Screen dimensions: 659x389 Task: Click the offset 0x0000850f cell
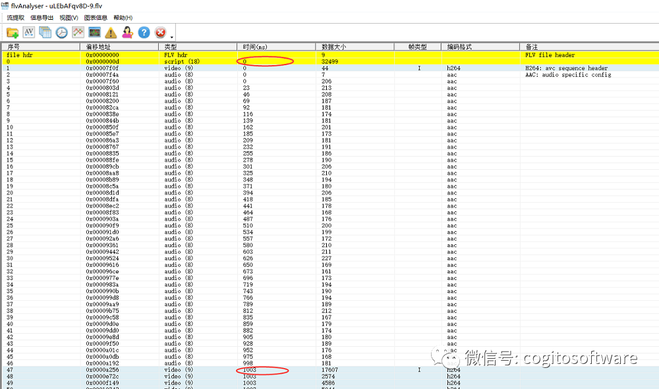[x=102, y=127]
